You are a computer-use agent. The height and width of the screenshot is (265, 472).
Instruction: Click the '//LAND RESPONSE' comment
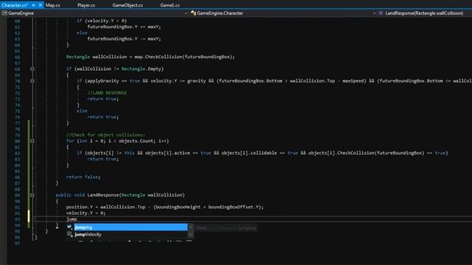(107, 93)
